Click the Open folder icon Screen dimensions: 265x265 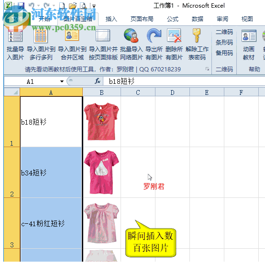(x=73, y=6)
